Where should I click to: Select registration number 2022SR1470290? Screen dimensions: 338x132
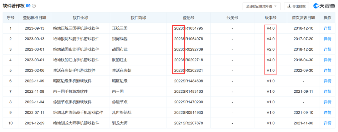point(189,102)
